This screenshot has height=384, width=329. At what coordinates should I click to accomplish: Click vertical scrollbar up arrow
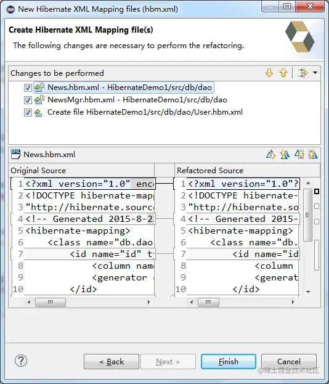coord(309,183)
